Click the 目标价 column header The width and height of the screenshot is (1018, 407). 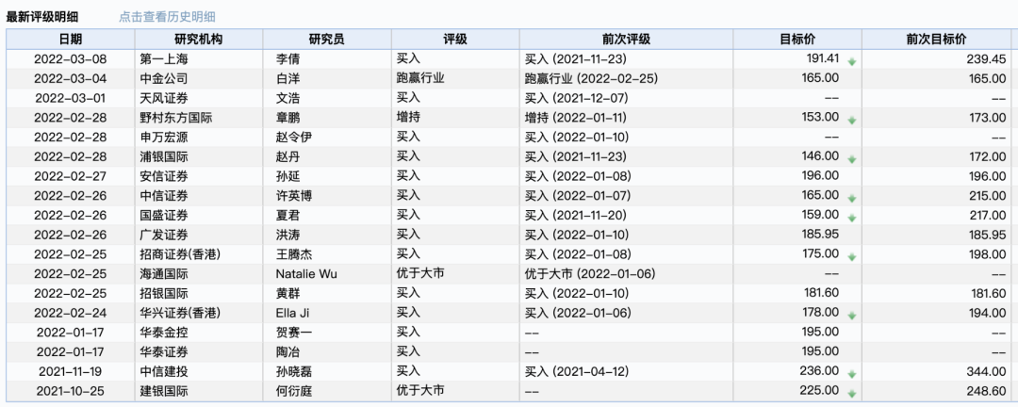click(x=797, y=39)
